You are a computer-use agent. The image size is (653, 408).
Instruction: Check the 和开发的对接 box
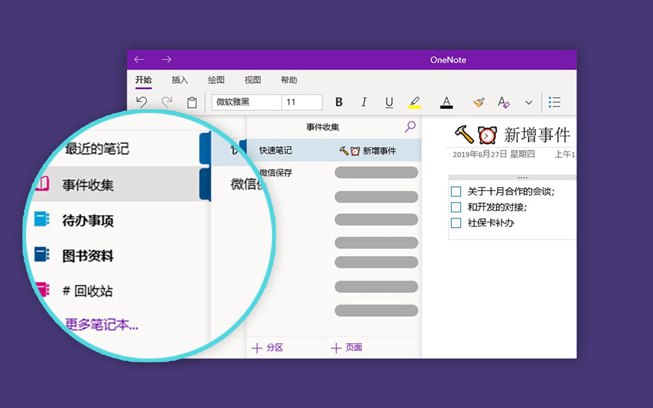pos(456,207)
